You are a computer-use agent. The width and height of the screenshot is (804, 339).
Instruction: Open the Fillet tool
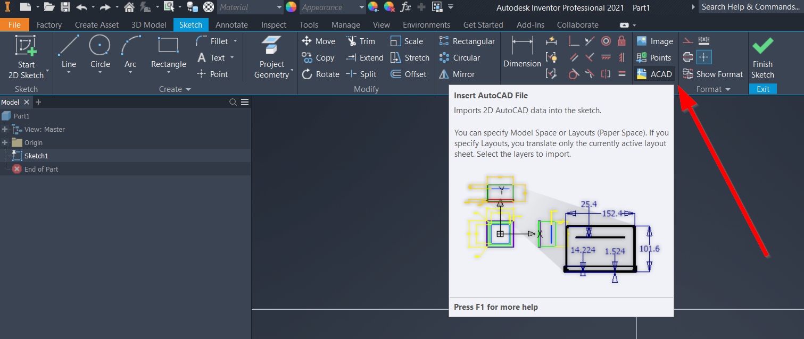(x=218, y=41)
